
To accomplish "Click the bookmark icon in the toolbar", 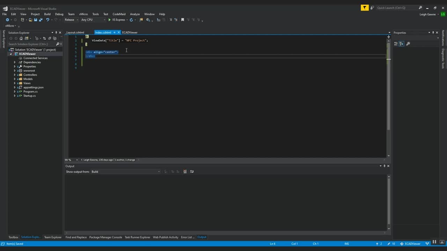I will click(x=182, y=20).
